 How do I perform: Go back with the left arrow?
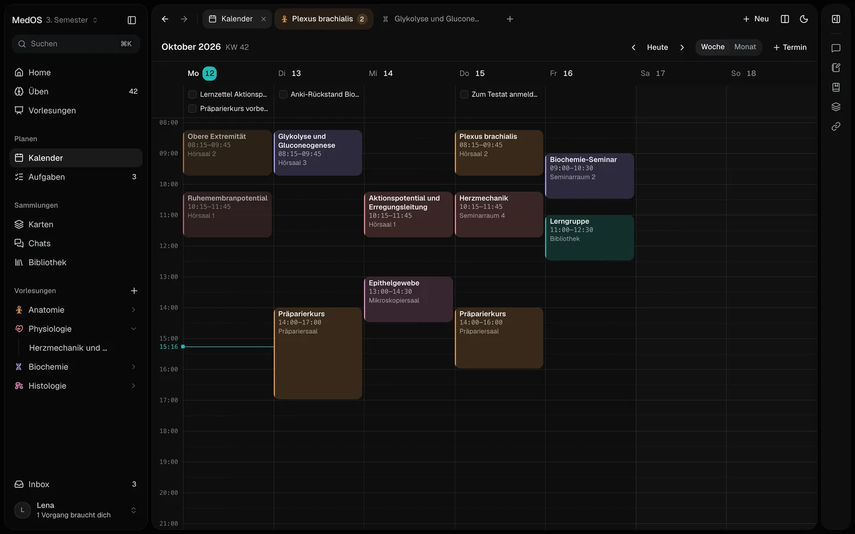165,19
